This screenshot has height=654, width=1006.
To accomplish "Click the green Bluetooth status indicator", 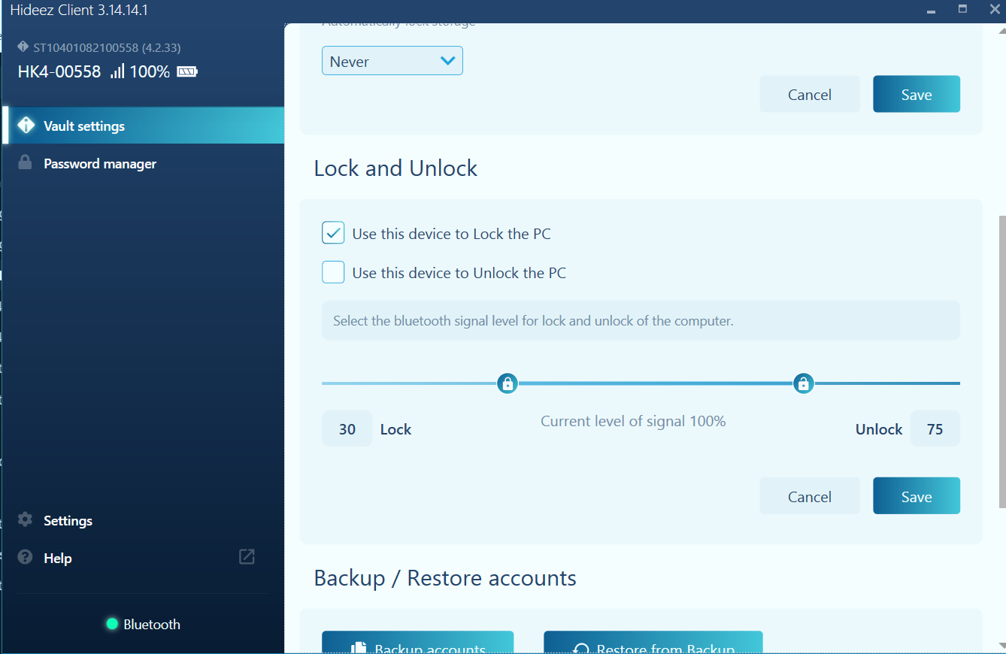I will [x=113, y=624].
